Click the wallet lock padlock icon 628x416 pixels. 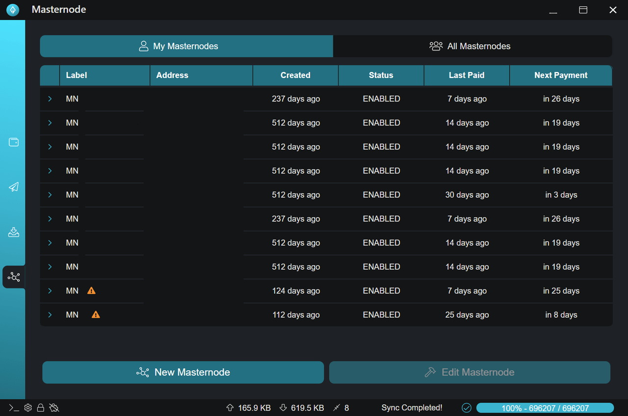[41, 408]
